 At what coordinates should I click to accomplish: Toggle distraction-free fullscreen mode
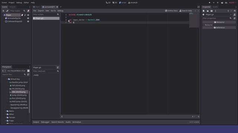click(198, 7)
